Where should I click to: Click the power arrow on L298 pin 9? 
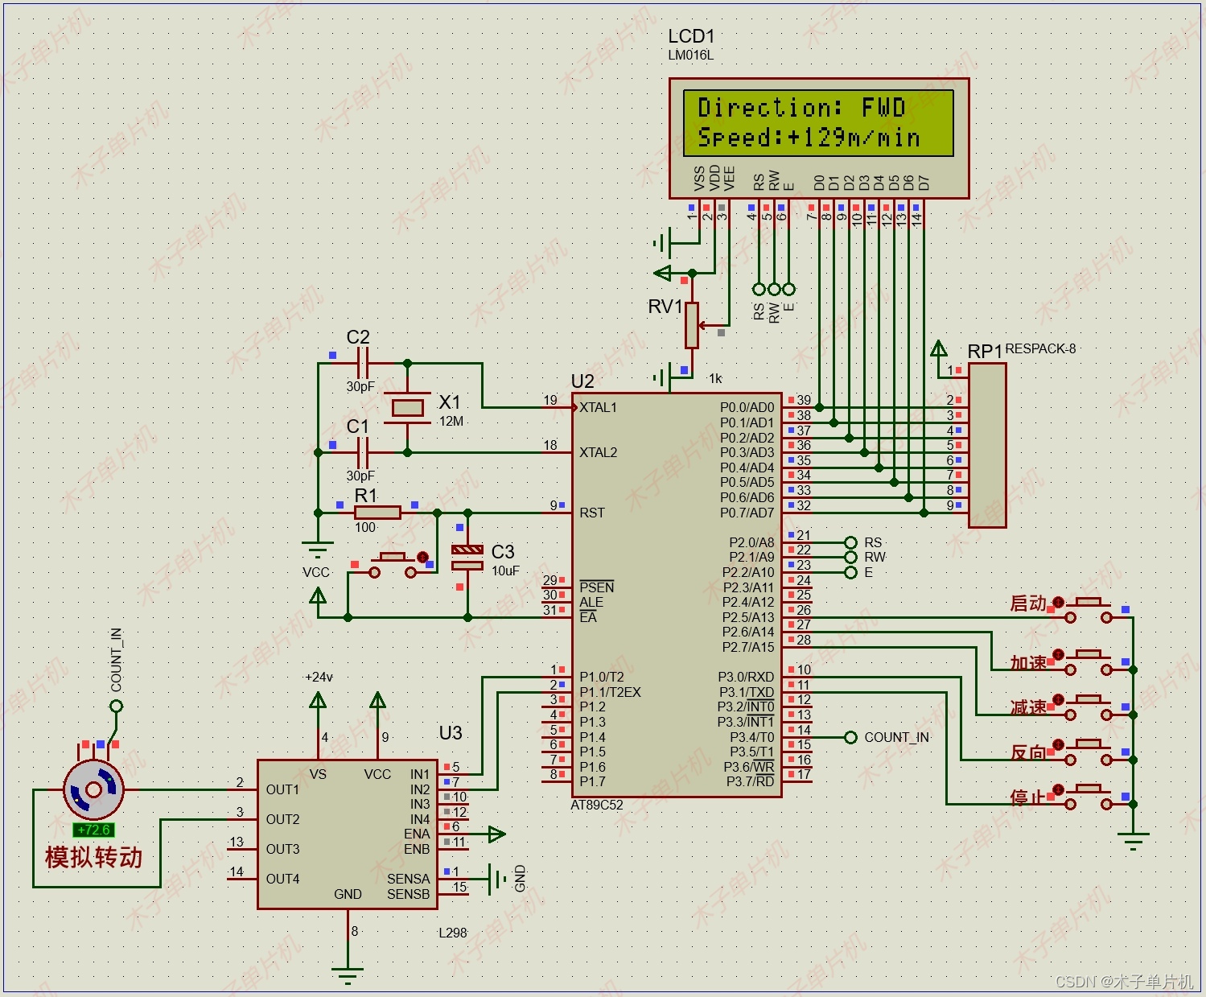coord(377,699)
